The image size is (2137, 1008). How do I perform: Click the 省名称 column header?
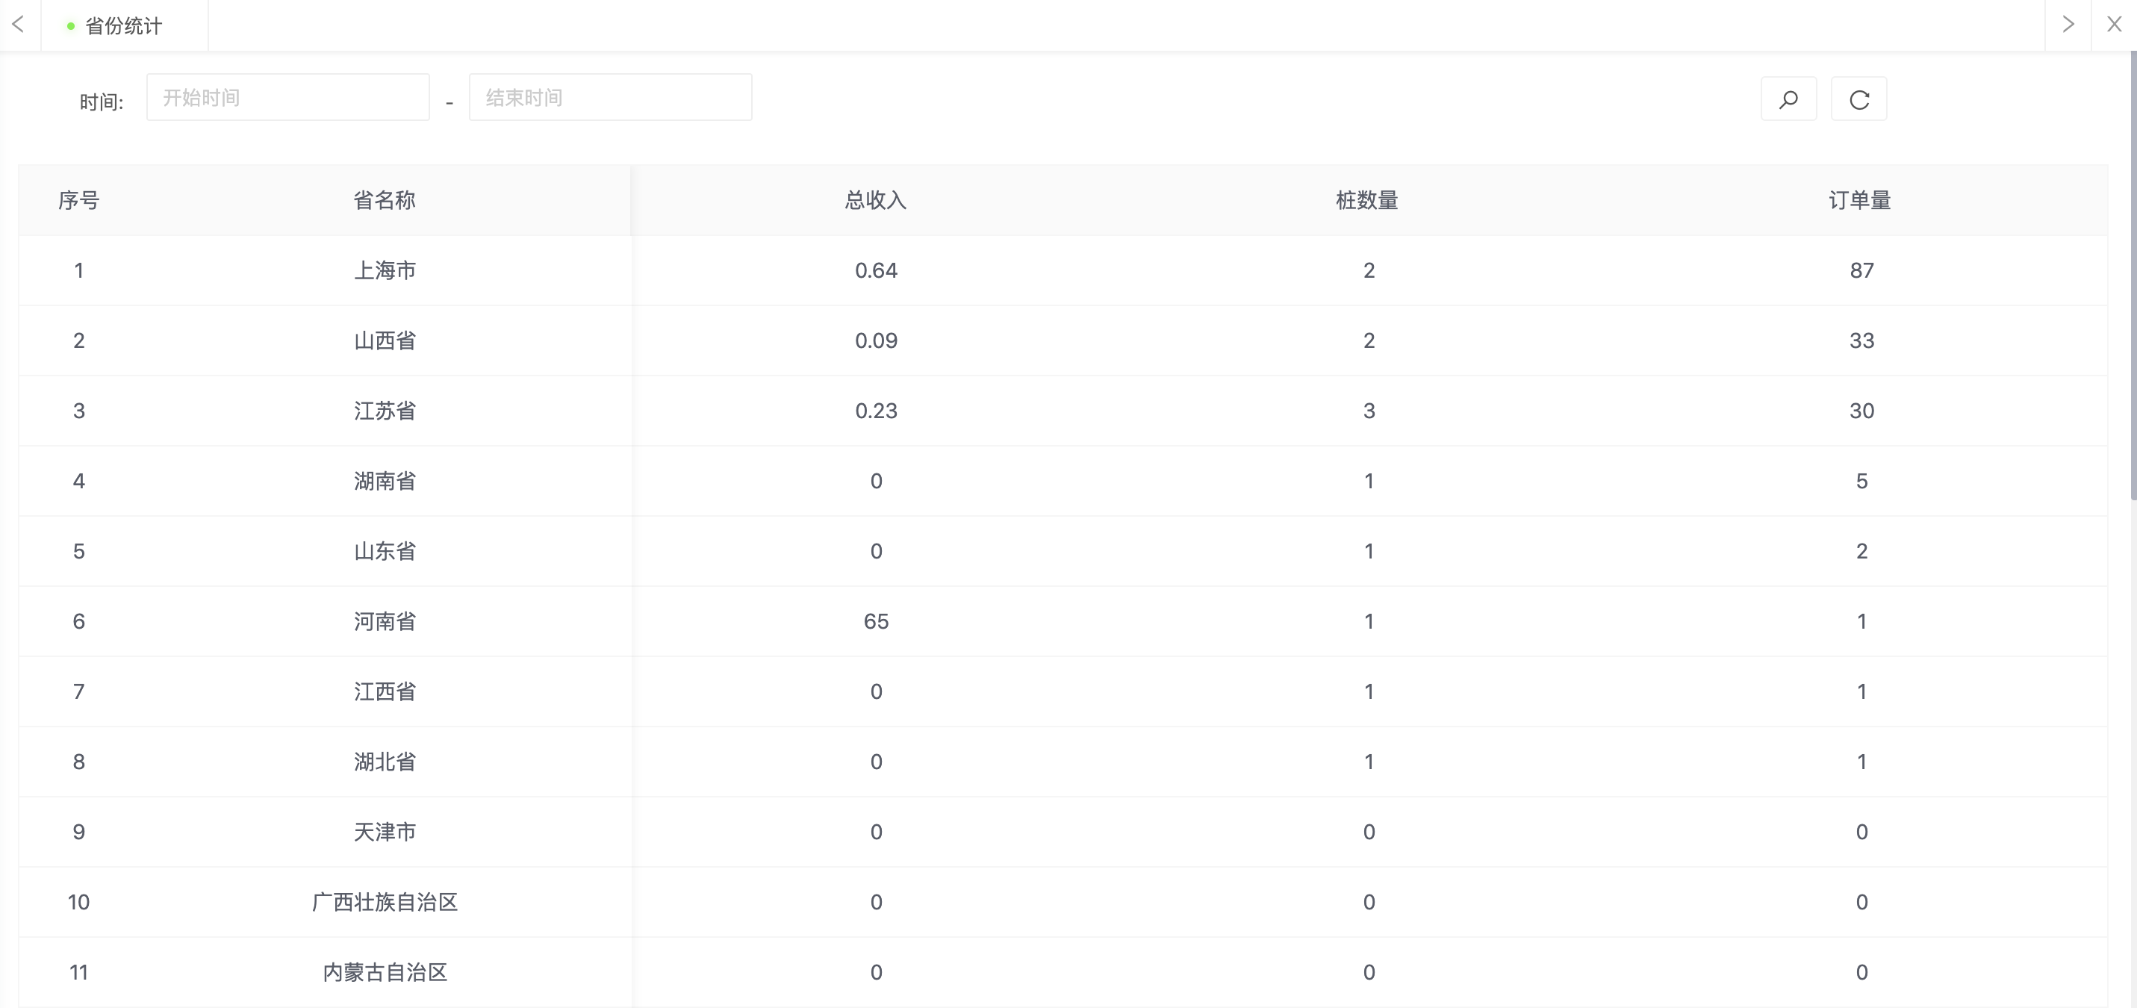pos(384,201)
